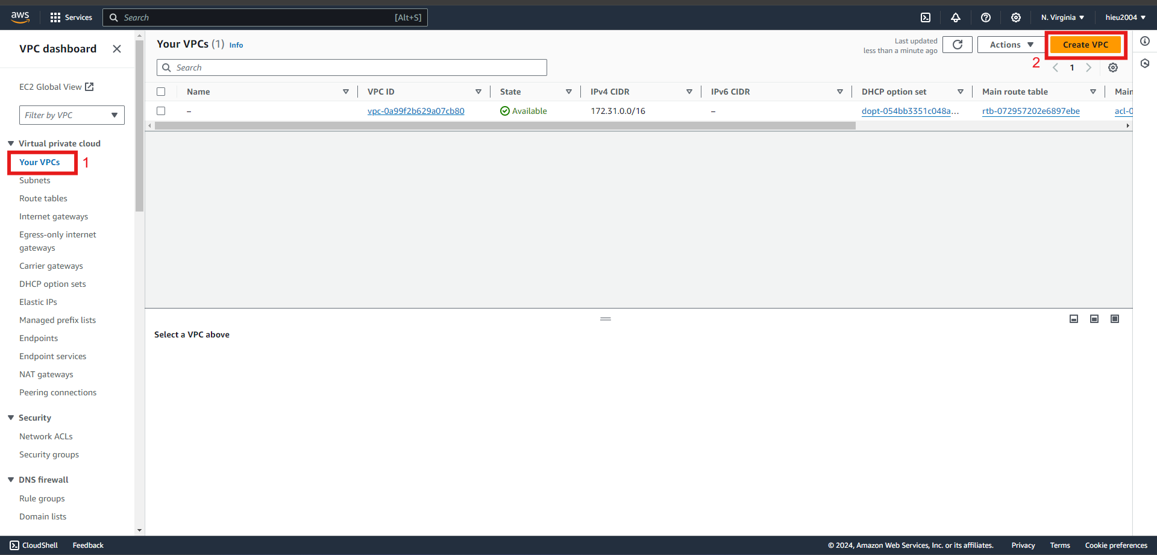Click the horizontal table scrollbar
This screenshot has height=555, width=1157.
[505, 125]
